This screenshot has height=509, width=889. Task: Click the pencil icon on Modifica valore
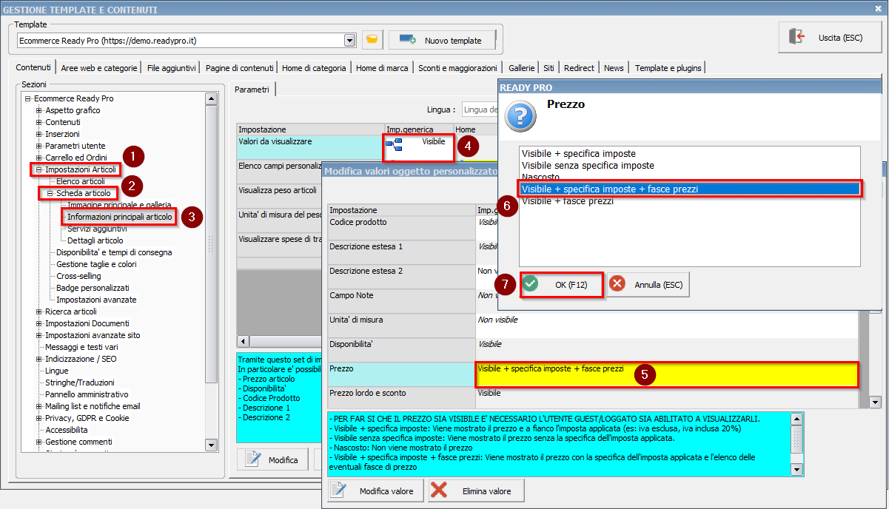pos(338,491)
